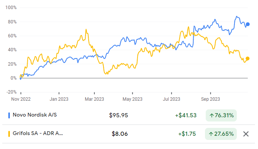The height and width of the screenshot is (149, 258).
Task: Open the Novo Nordisk A/S stock name
Action: point(35,115)
